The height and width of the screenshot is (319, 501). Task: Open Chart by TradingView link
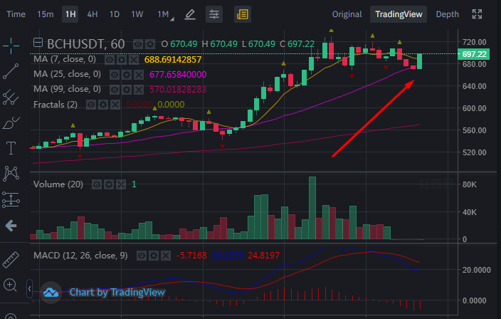click(x=117, y=292)
